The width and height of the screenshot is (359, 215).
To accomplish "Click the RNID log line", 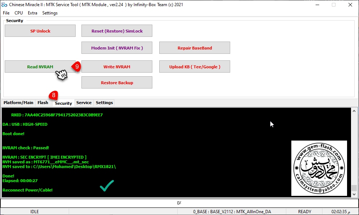I will (x=57, y=115).
